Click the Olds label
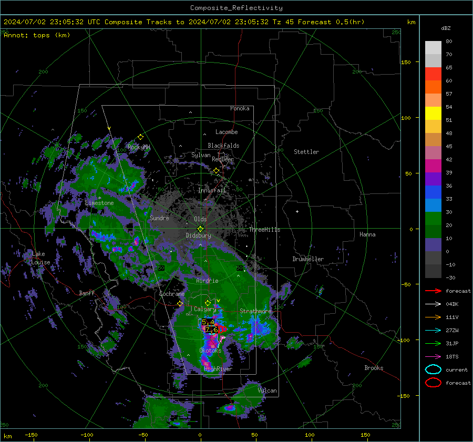 200,219
